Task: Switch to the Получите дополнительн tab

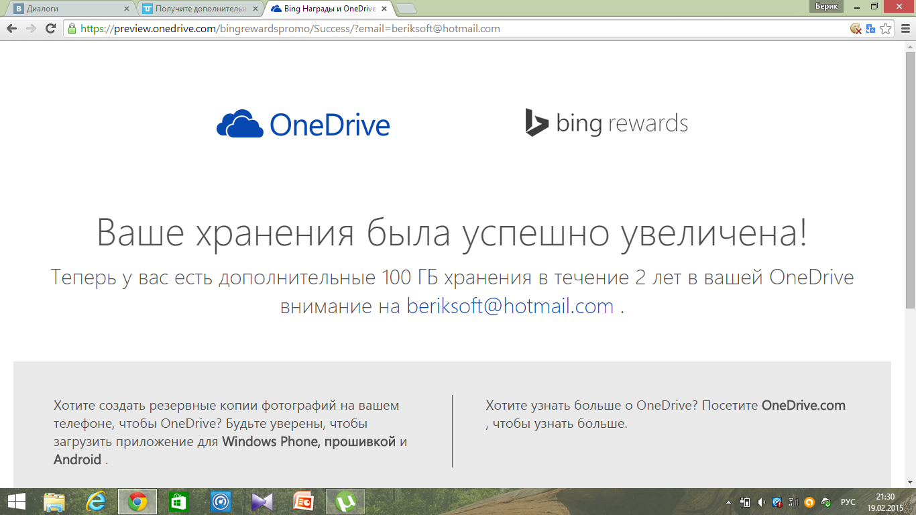Action: [x=201, y=9]
